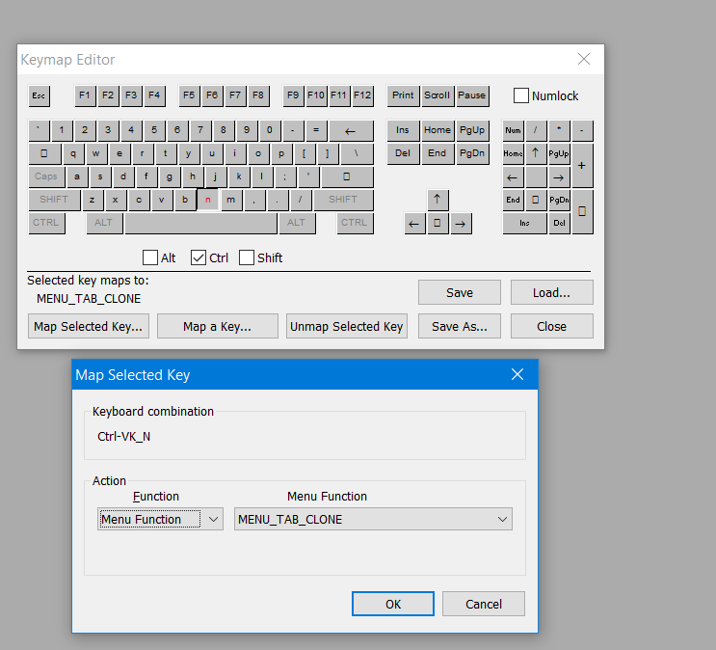Click the up arrow key in arrow cluster
The image size is (716, 650).
click(x=438, y=200)
